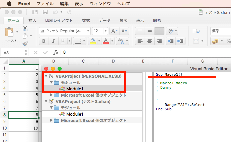Screen dimensions: 231x142
Task: Open the font size dropdown
Action: coord(105,31)
